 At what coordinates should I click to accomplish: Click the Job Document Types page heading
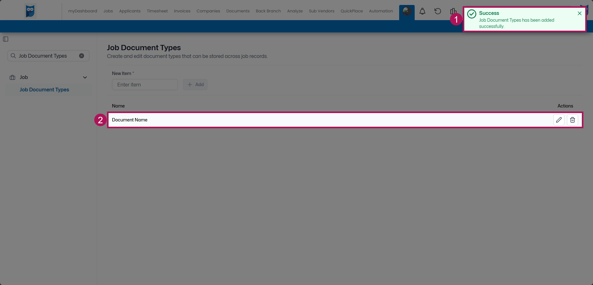[x=144, y=48]
